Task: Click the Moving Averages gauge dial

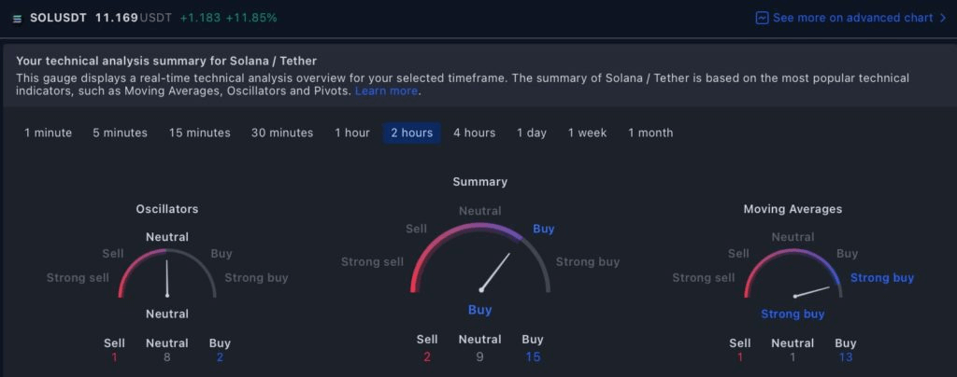Action: click(x=793, y=273)
